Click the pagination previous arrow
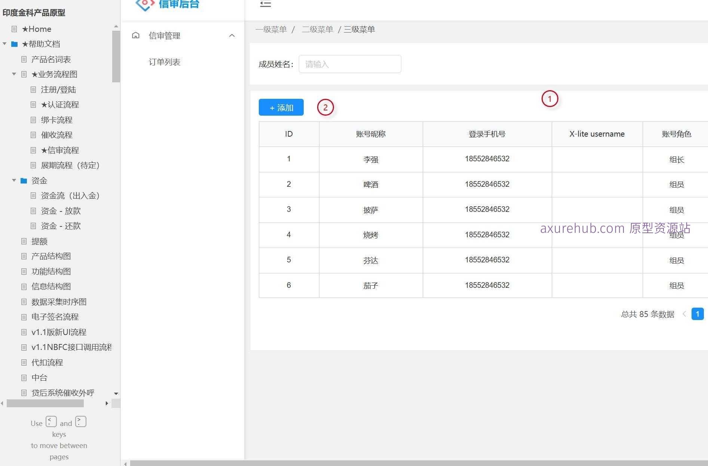Screen dimensions: 708x466 click(x=684, y=314)
